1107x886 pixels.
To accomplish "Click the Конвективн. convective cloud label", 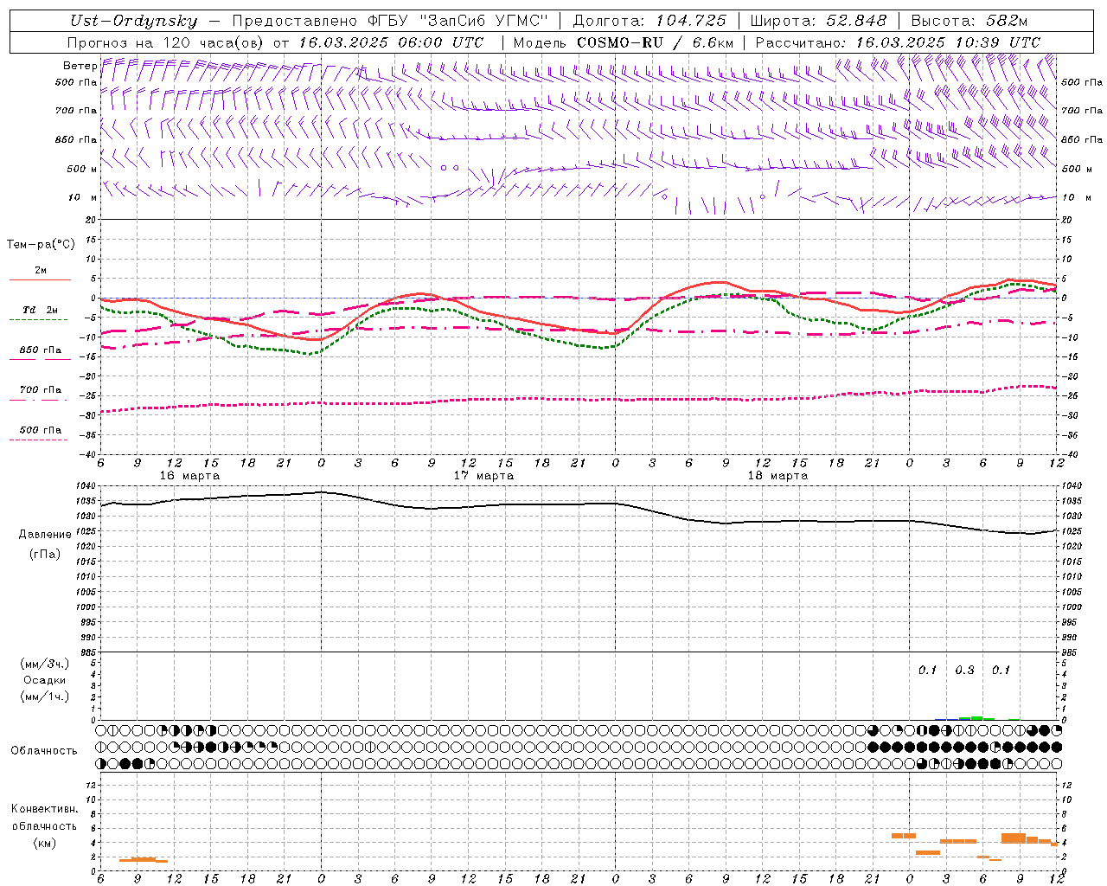I will (45, 809).
